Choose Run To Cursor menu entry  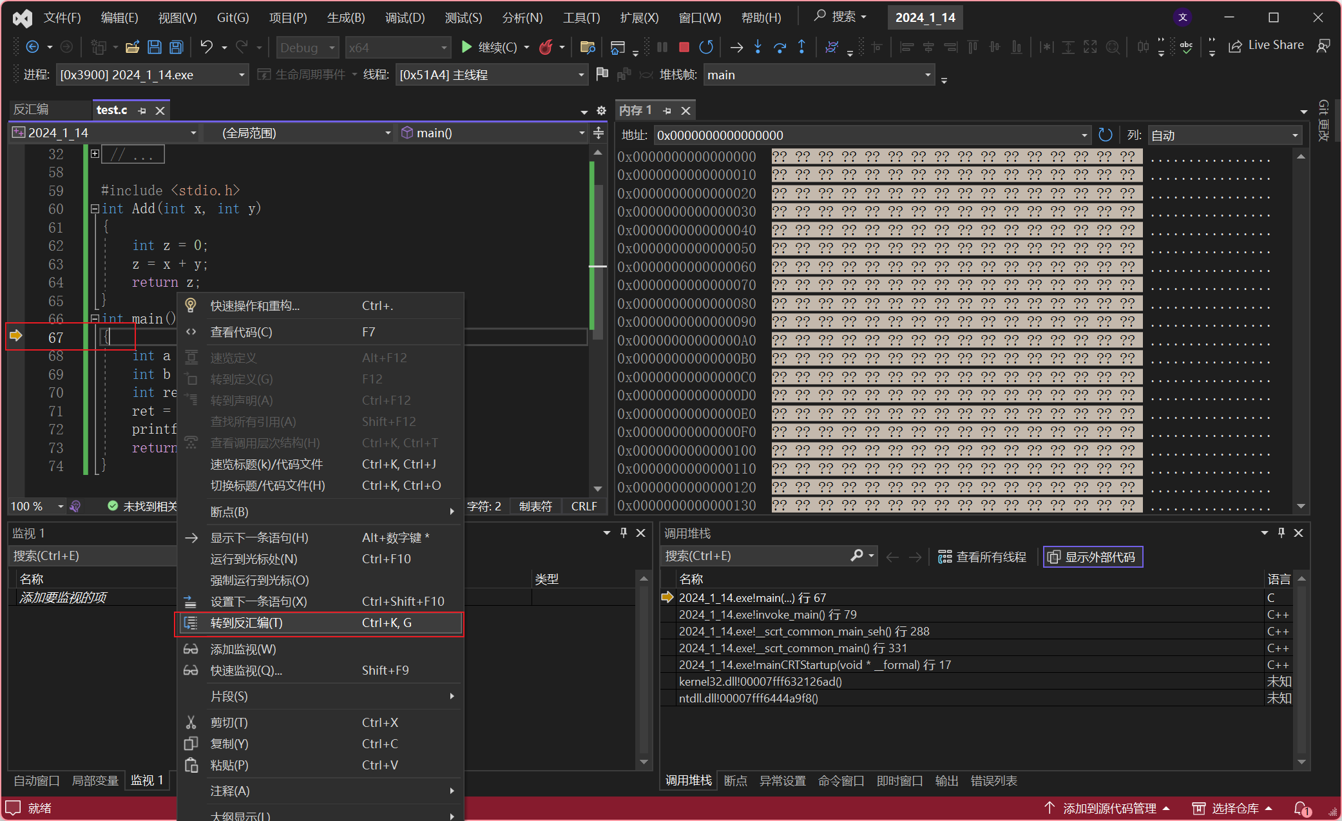click(x=320, y=559)
